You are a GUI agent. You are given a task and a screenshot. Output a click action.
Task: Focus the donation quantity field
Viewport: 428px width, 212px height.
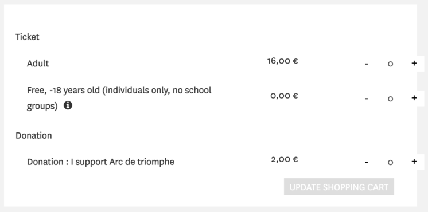coord(390,162)
